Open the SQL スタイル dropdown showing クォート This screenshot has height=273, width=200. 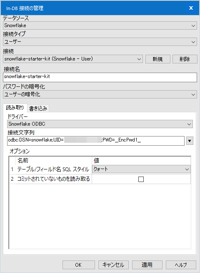pos(141,169)
